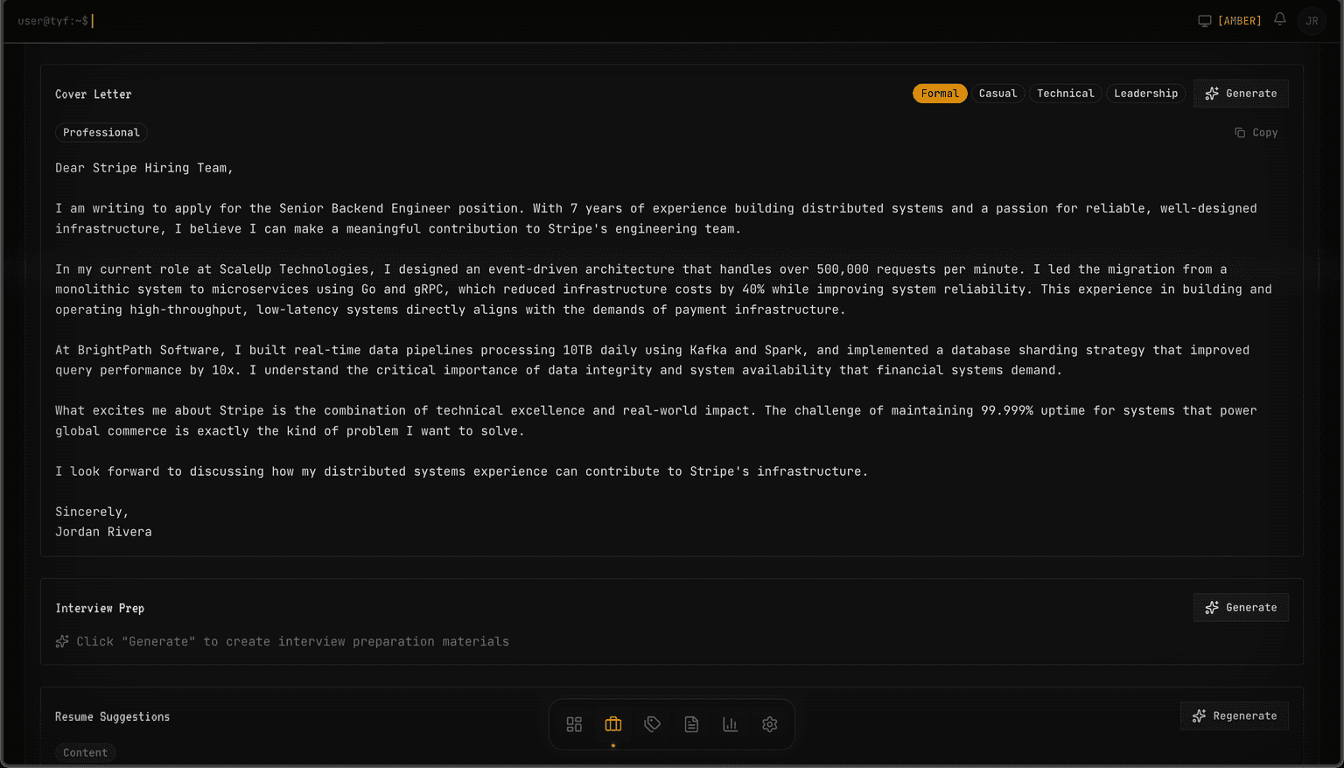Viewport: 1344px width, 768px height.
Task: Click the monitor icon beside AMBER
Action: (x=1205, y=21)
